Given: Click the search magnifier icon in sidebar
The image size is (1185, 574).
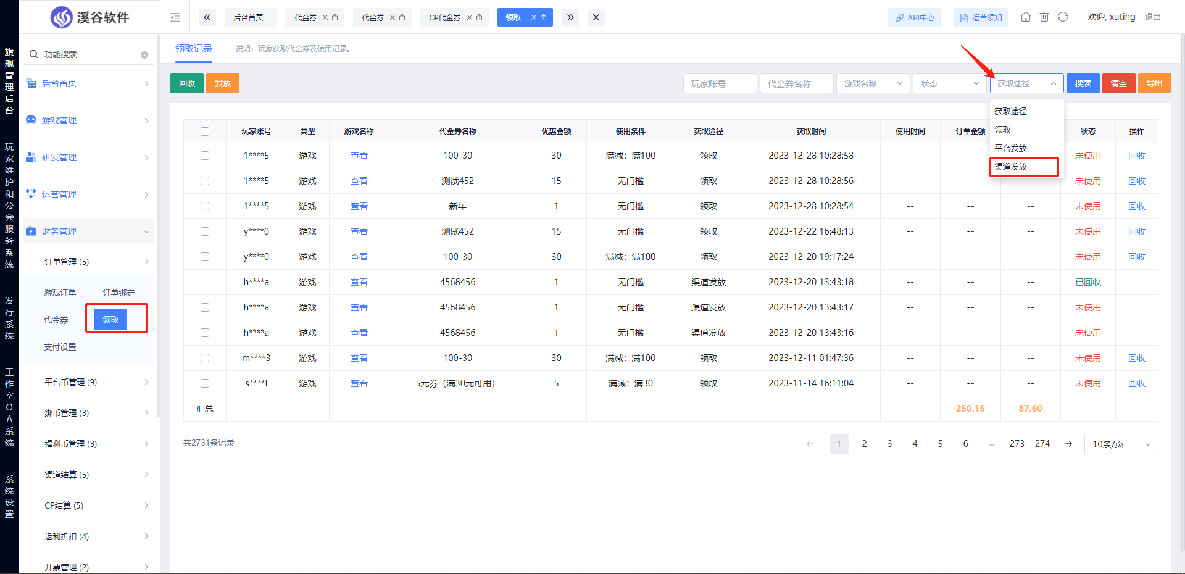Looking at the screenshot, I should click(x=34, y=54).
